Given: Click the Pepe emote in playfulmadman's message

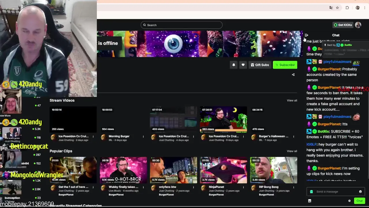Looking at the screenshot, I should click(x=356, y=62).
